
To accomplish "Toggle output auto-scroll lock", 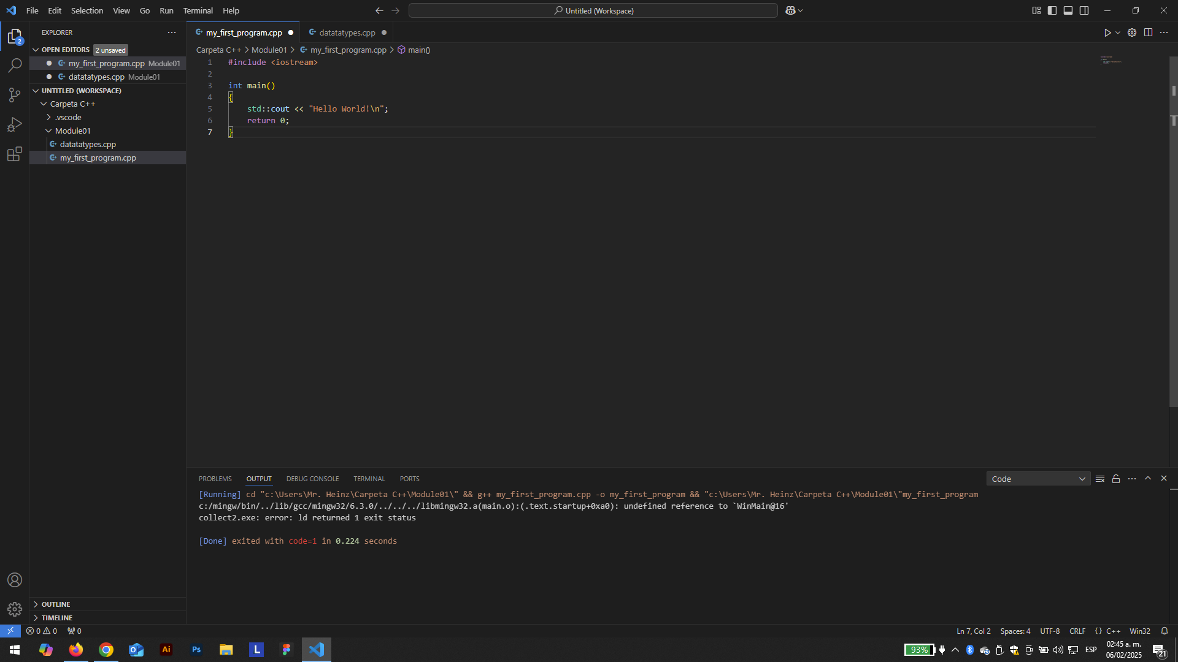I will (1116, 479).
